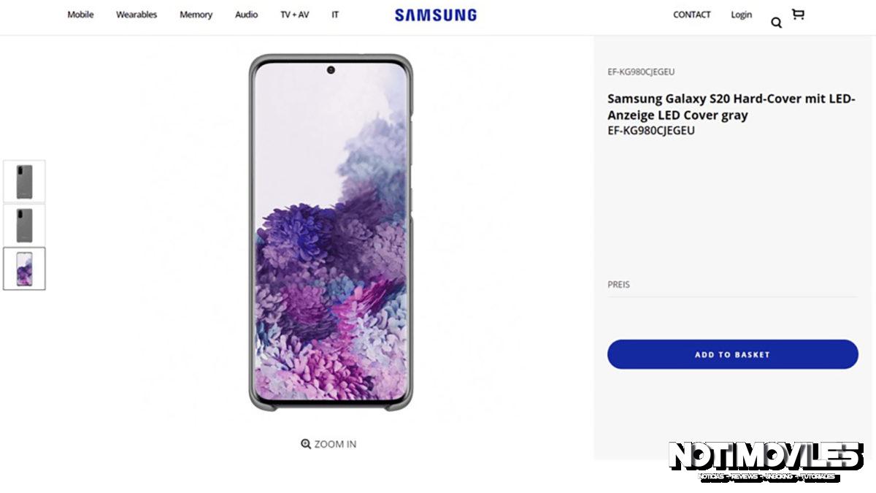876x493 pixels.
Task: Select the first phone back thumbnail
Action: click(25, 181)
